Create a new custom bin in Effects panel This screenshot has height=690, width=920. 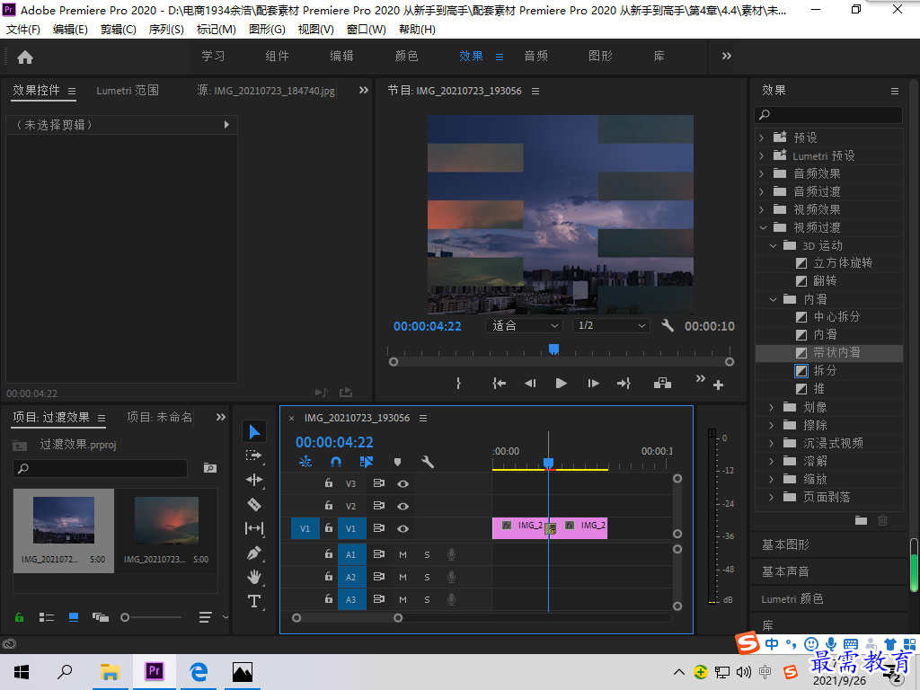pos(861,520)
